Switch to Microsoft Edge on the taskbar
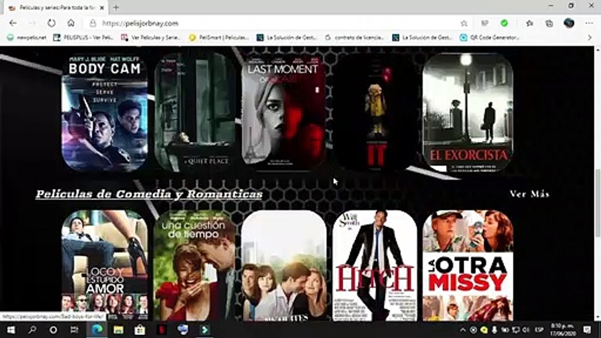 [97, 330]
